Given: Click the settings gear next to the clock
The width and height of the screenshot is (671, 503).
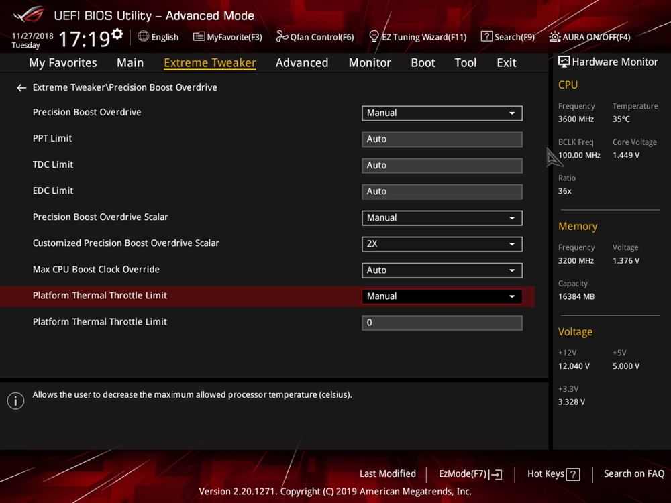Looking at the screenshot, I should (117, 34).
